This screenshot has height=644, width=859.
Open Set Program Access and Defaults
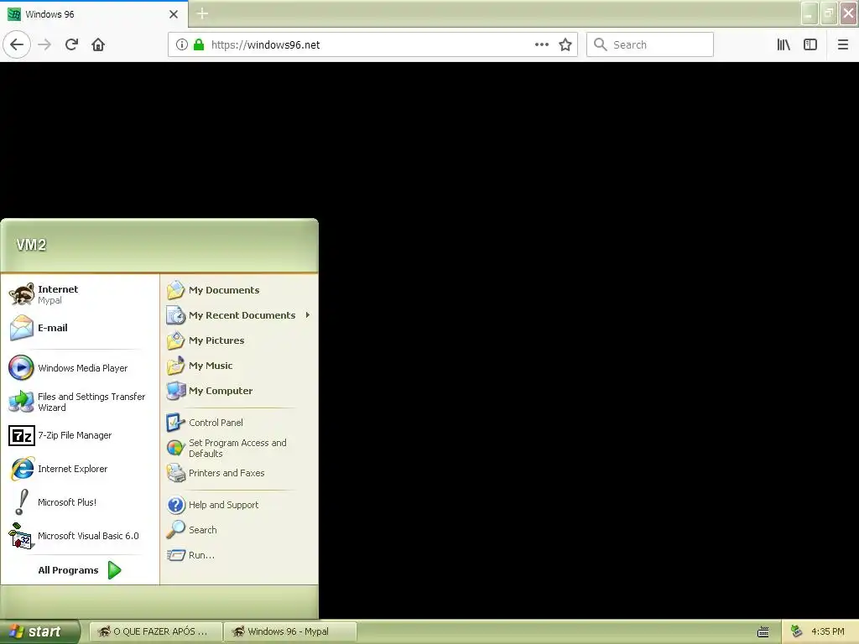(239, 448)
